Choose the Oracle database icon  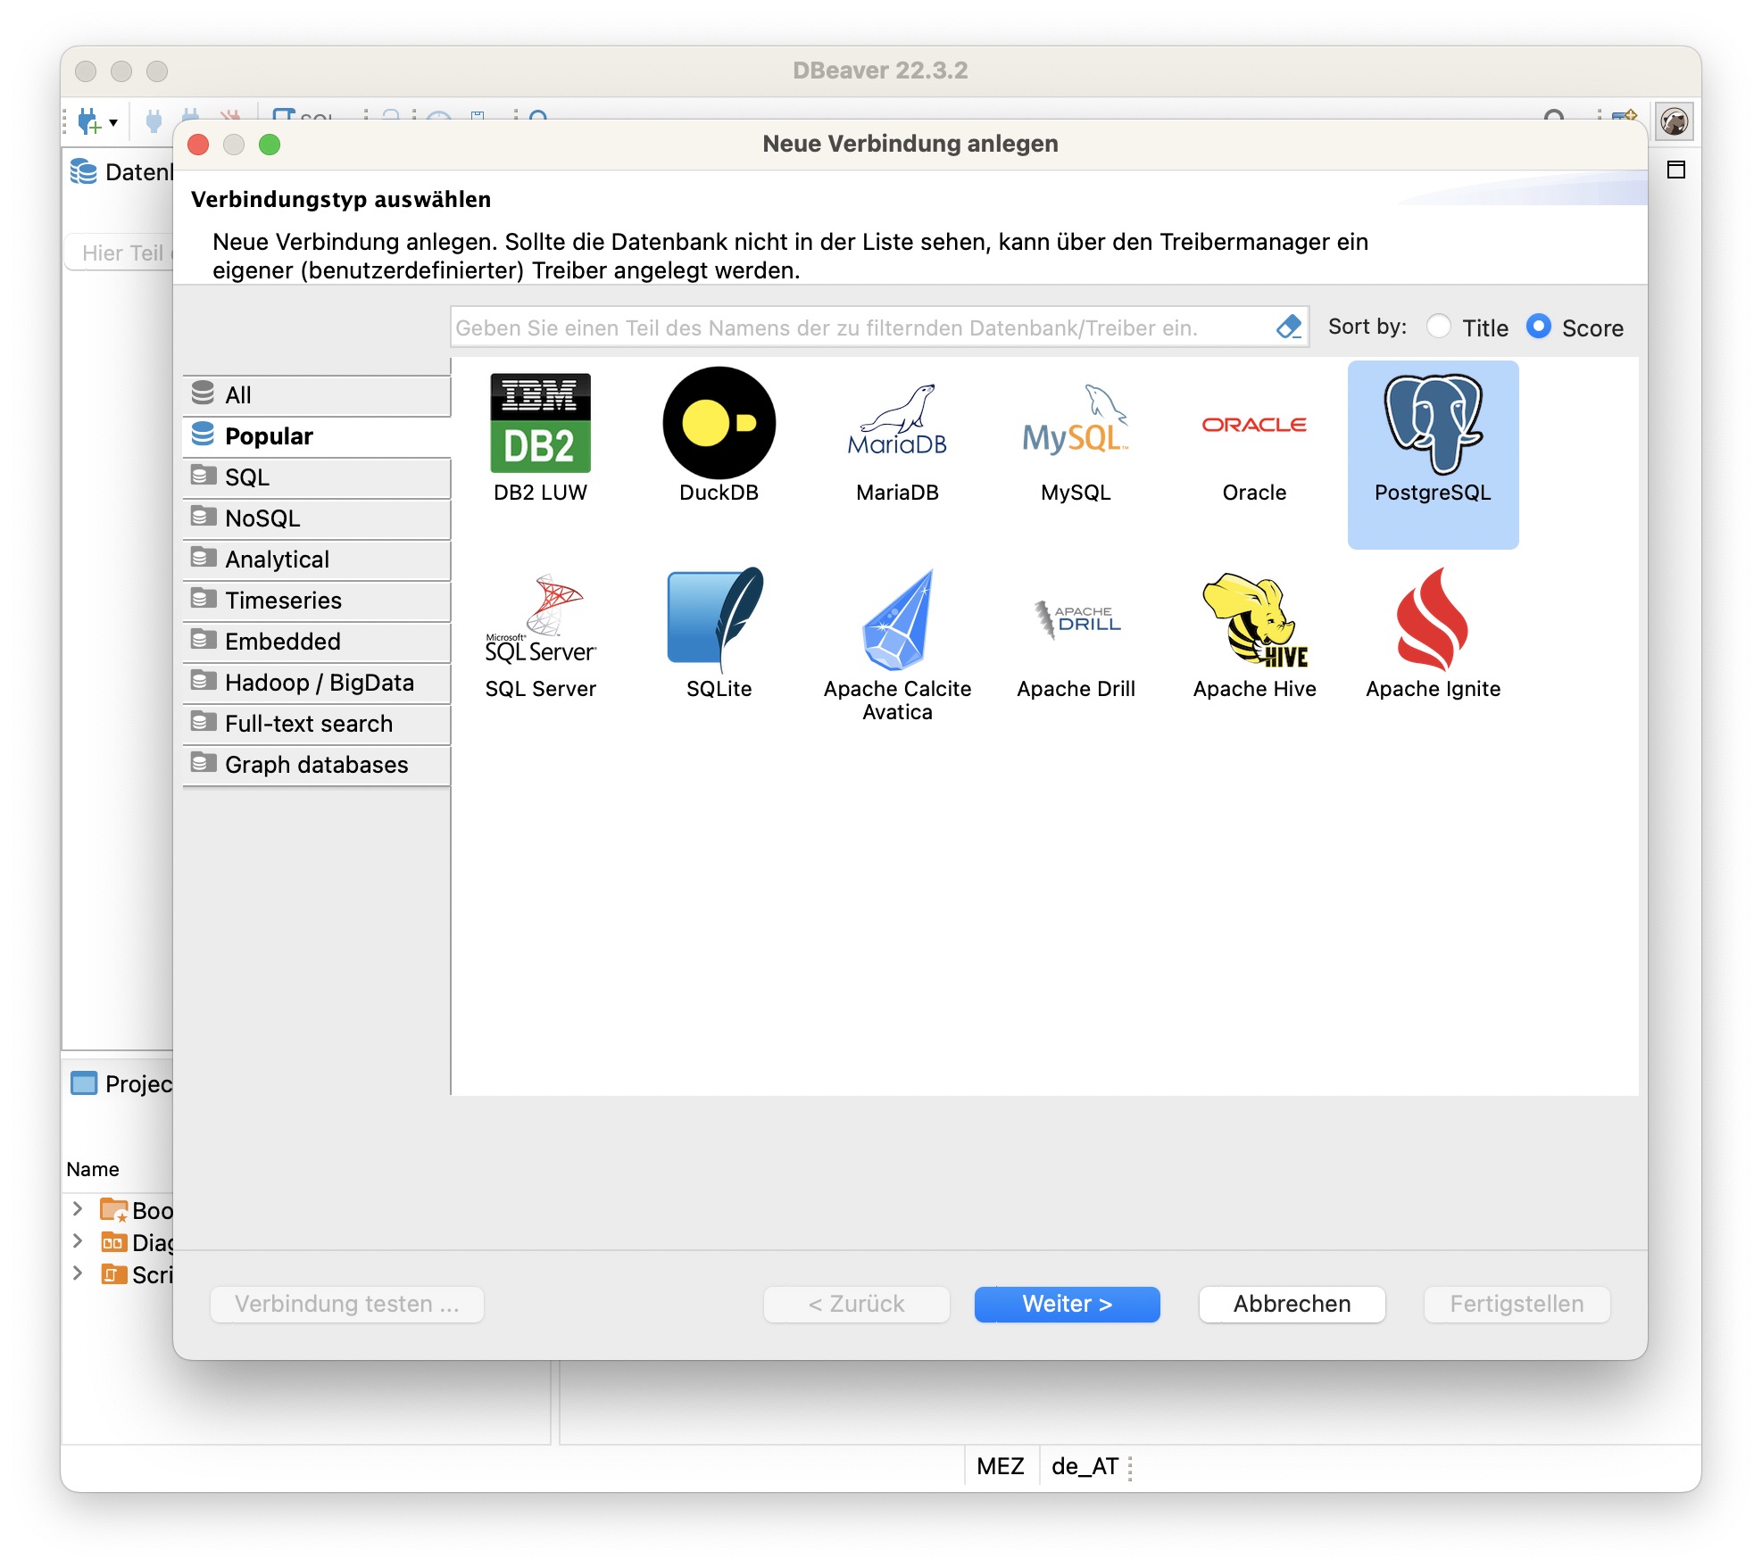pyautogui.click(x=1254, y=426)
